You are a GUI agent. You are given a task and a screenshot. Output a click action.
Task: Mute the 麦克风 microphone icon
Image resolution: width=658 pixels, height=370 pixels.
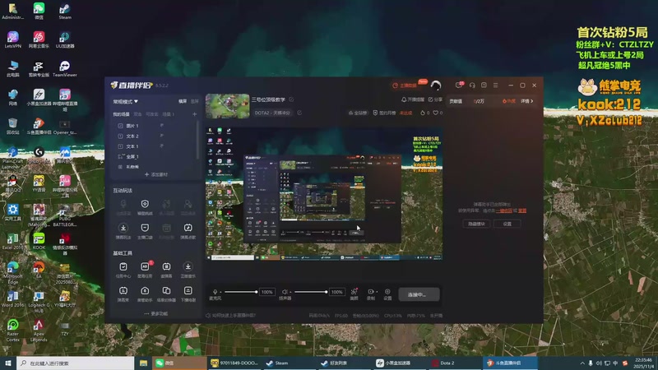pyautogui.click(x=215, y=292)
